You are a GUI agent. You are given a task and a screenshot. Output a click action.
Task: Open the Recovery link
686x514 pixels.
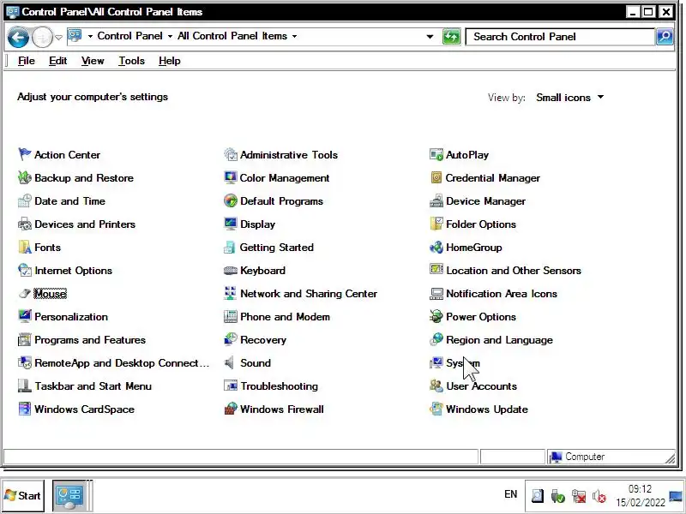tap(263, 340)
